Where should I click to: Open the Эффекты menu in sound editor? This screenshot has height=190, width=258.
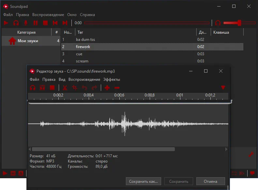pos(112,79)
